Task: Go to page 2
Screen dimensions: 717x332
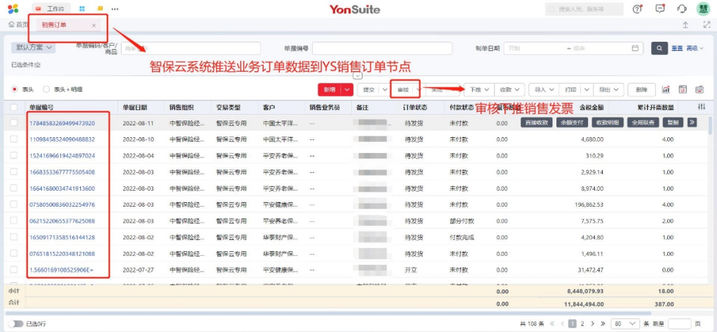Action: [582, 324]
